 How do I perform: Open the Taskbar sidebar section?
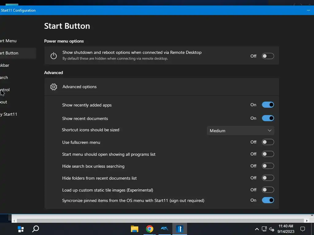point(5,65)
